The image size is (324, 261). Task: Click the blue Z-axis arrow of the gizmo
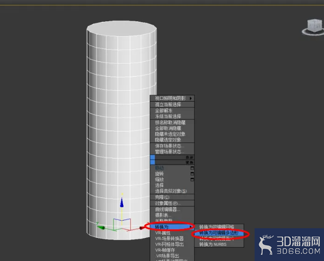click(x=122, y=202)
